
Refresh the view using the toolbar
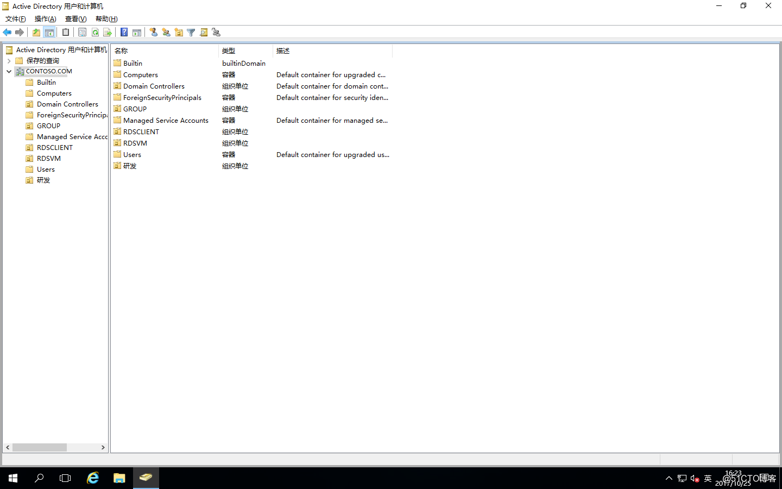(95, 33)
